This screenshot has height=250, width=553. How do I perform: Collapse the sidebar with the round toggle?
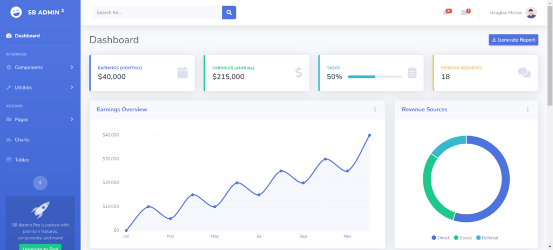pyautogui.click(x=40, y=183)
